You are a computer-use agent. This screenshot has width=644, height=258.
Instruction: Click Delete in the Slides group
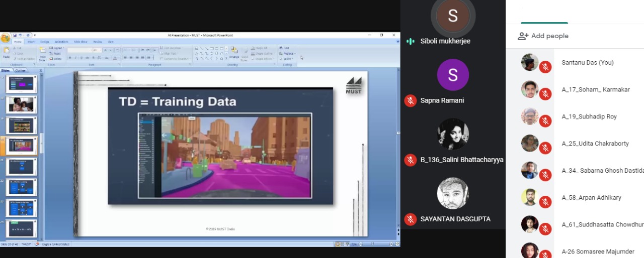(56, 59)
